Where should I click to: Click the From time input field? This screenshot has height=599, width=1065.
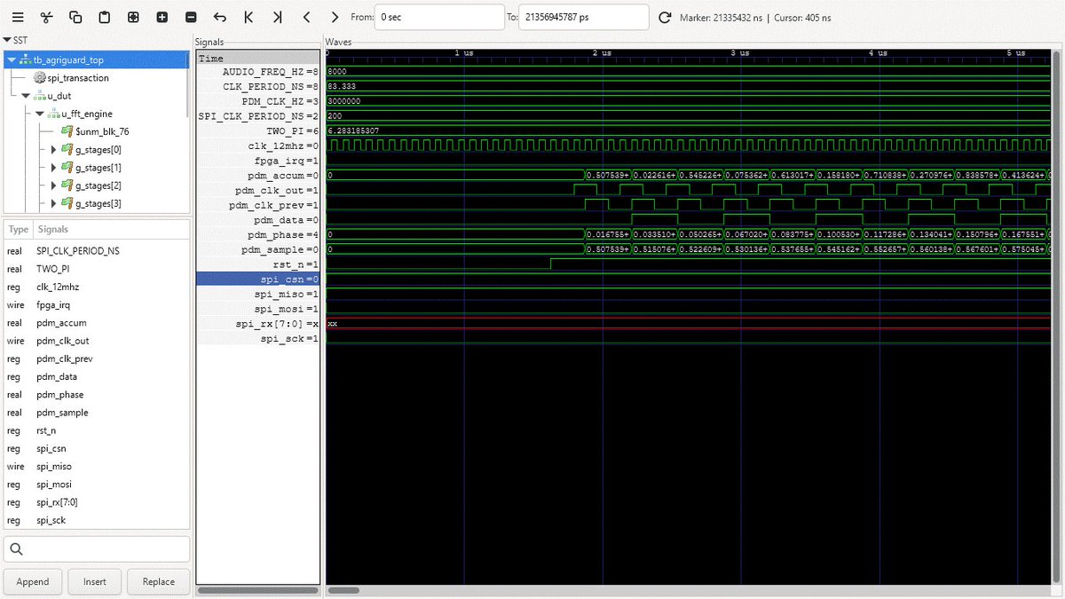click(x=439, y=17)
